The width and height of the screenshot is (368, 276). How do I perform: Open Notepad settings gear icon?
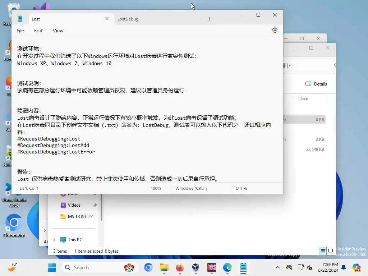(275, 30)
